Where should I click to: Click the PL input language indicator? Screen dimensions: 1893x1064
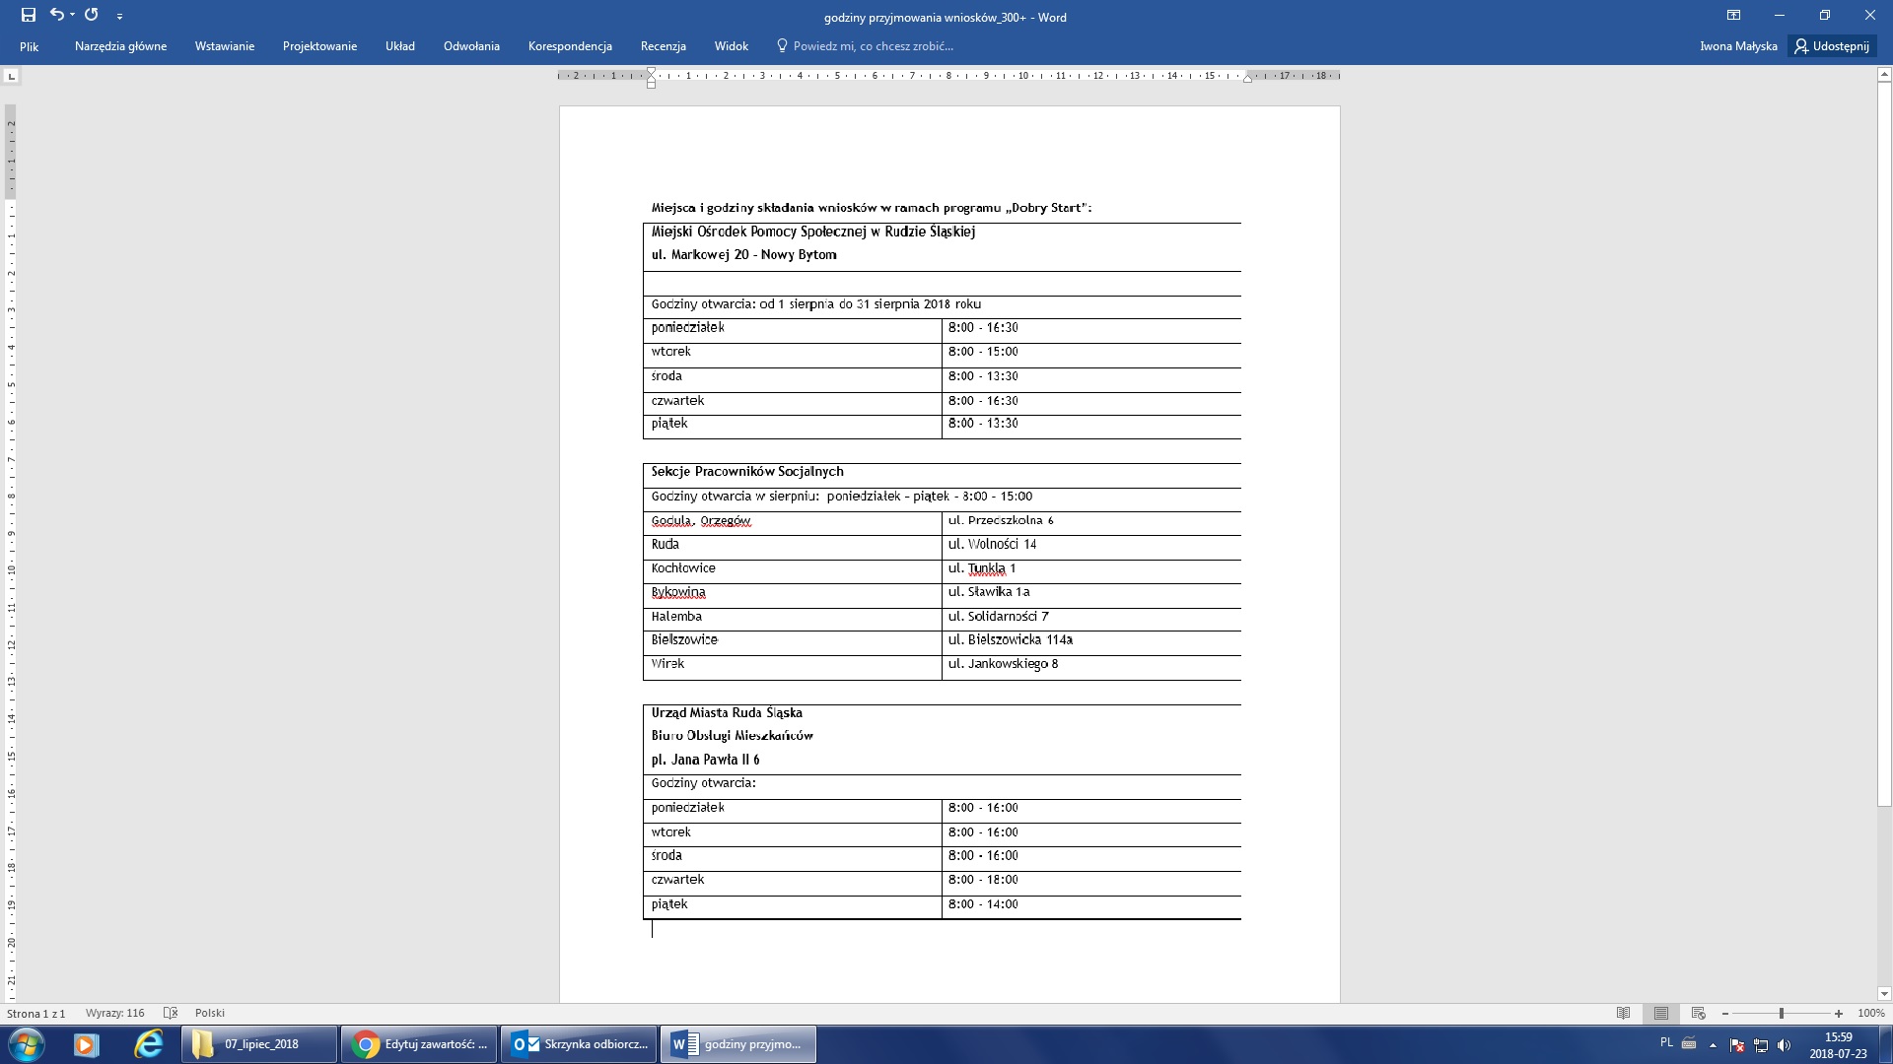click(1666, 1042)
